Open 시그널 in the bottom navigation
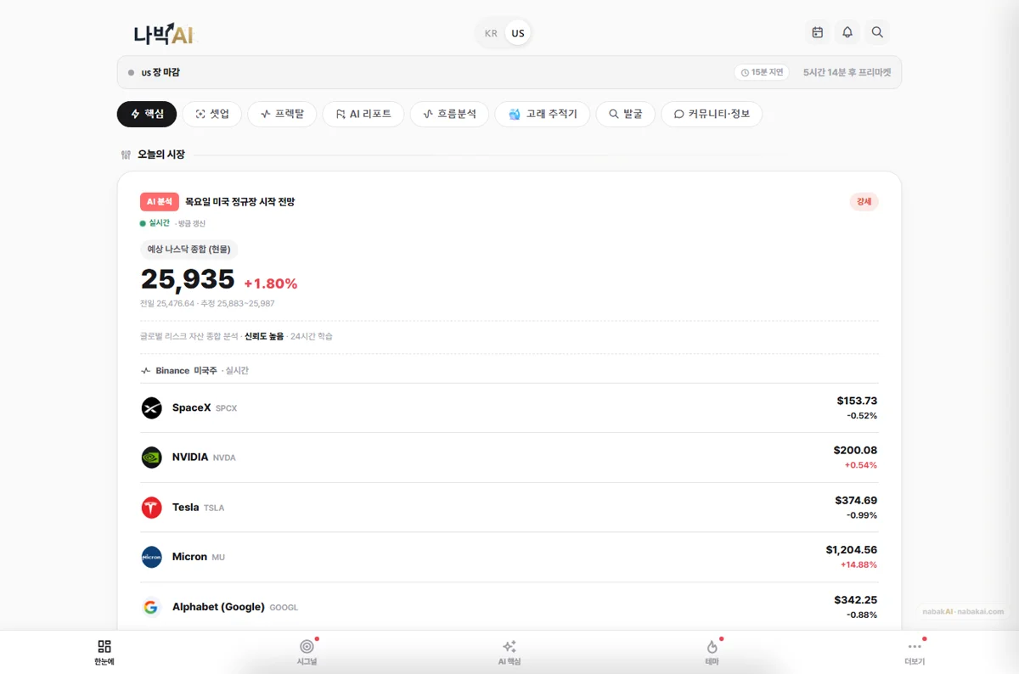1019x674 pixels. coord(307,652)
